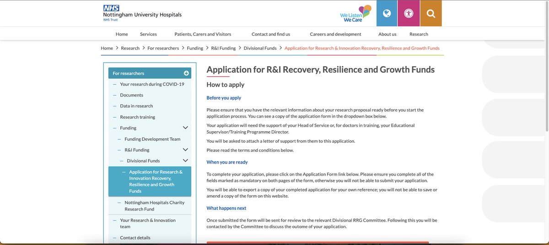Open the Home menu item
This screenshot has width=549, height=245.
click(122, 34)
